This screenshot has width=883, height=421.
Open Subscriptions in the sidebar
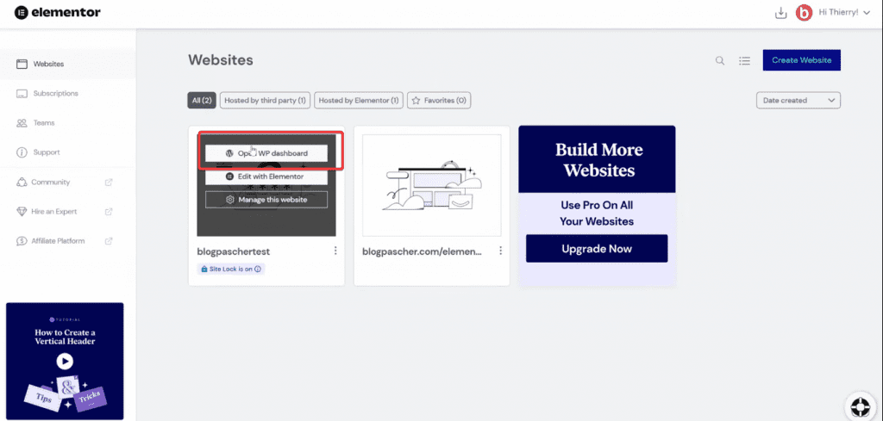[x=67, y=93]
